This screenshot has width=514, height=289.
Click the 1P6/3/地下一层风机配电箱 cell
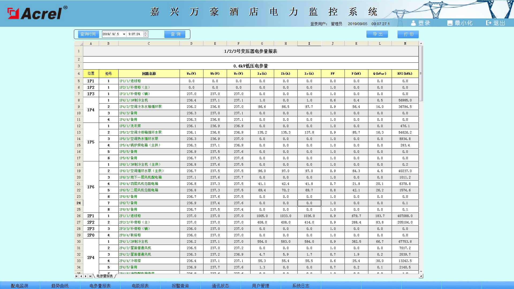point(149,177)
